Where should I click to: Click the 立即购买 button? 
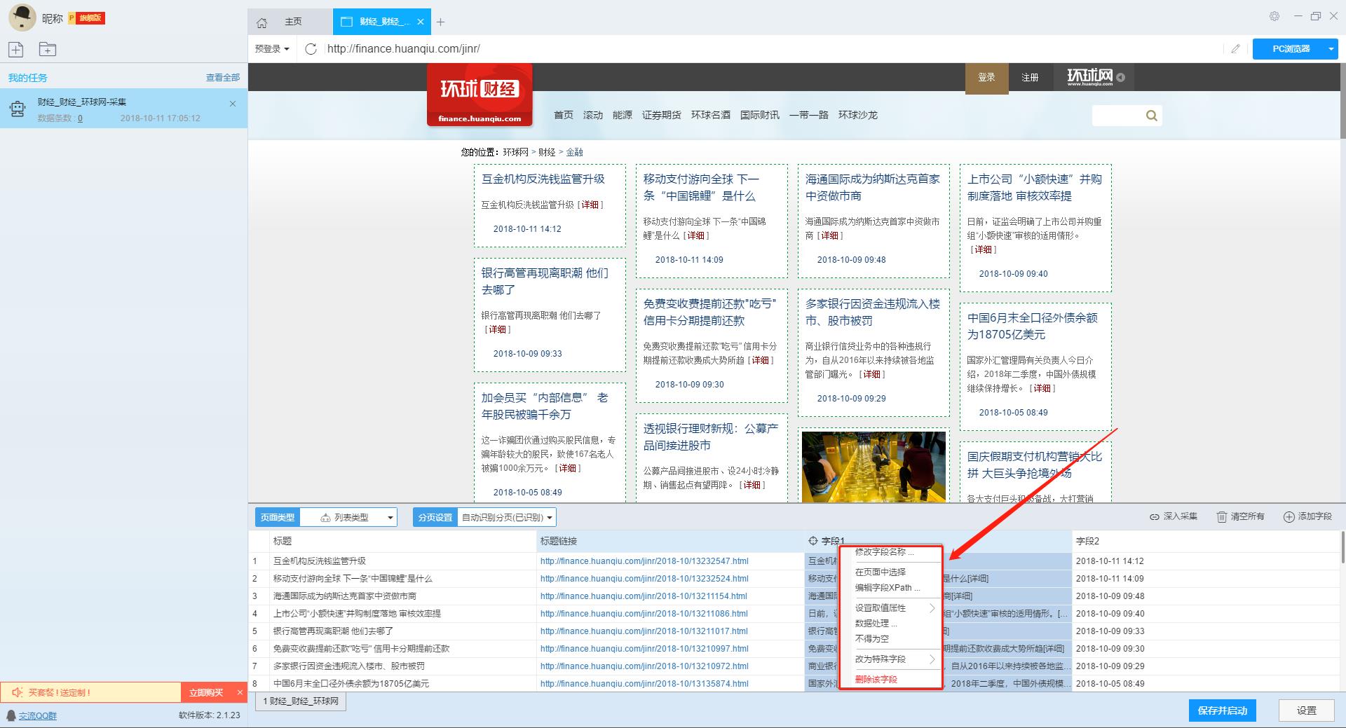pos(205,692)
